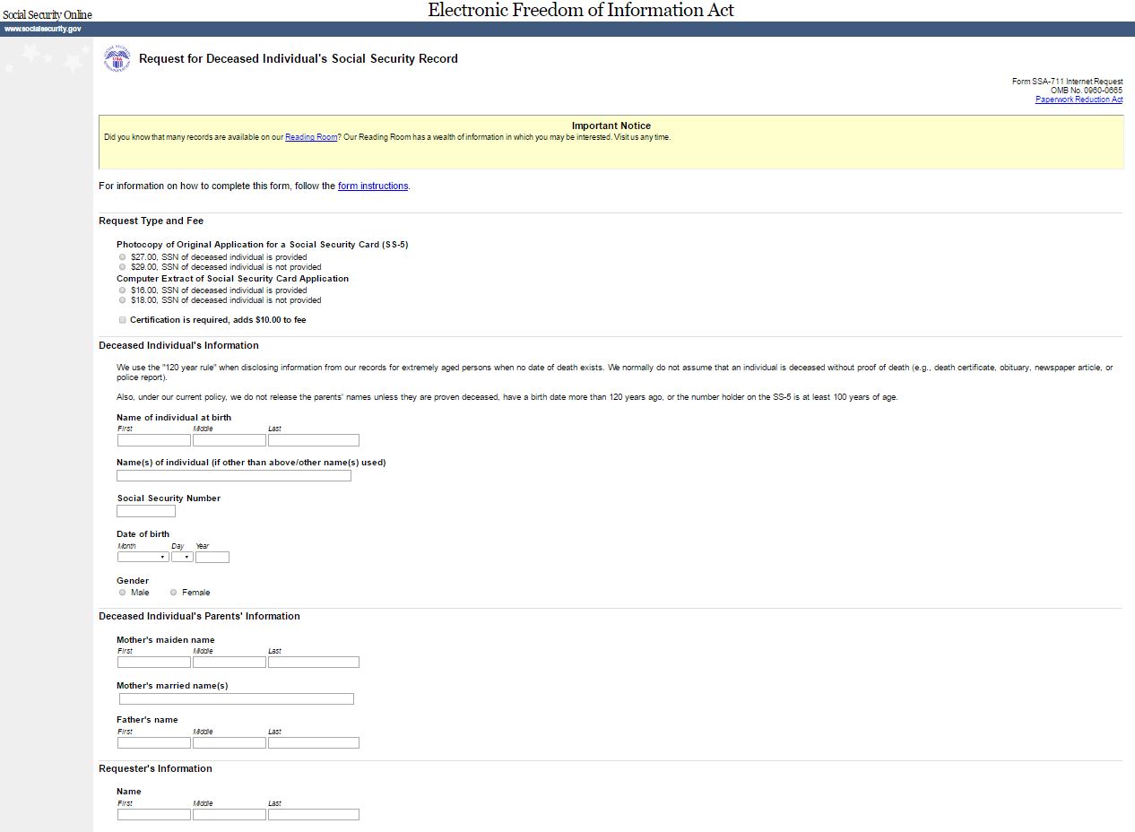Image resolution: width=1135 pixels, height=832 pixels.
Task: Open the date of birth Month dropdown
Action: (x=143, y=557)
